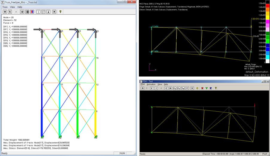
Task: Click the yellow question mark in Truss toolbar
Action: coord(60,12)
